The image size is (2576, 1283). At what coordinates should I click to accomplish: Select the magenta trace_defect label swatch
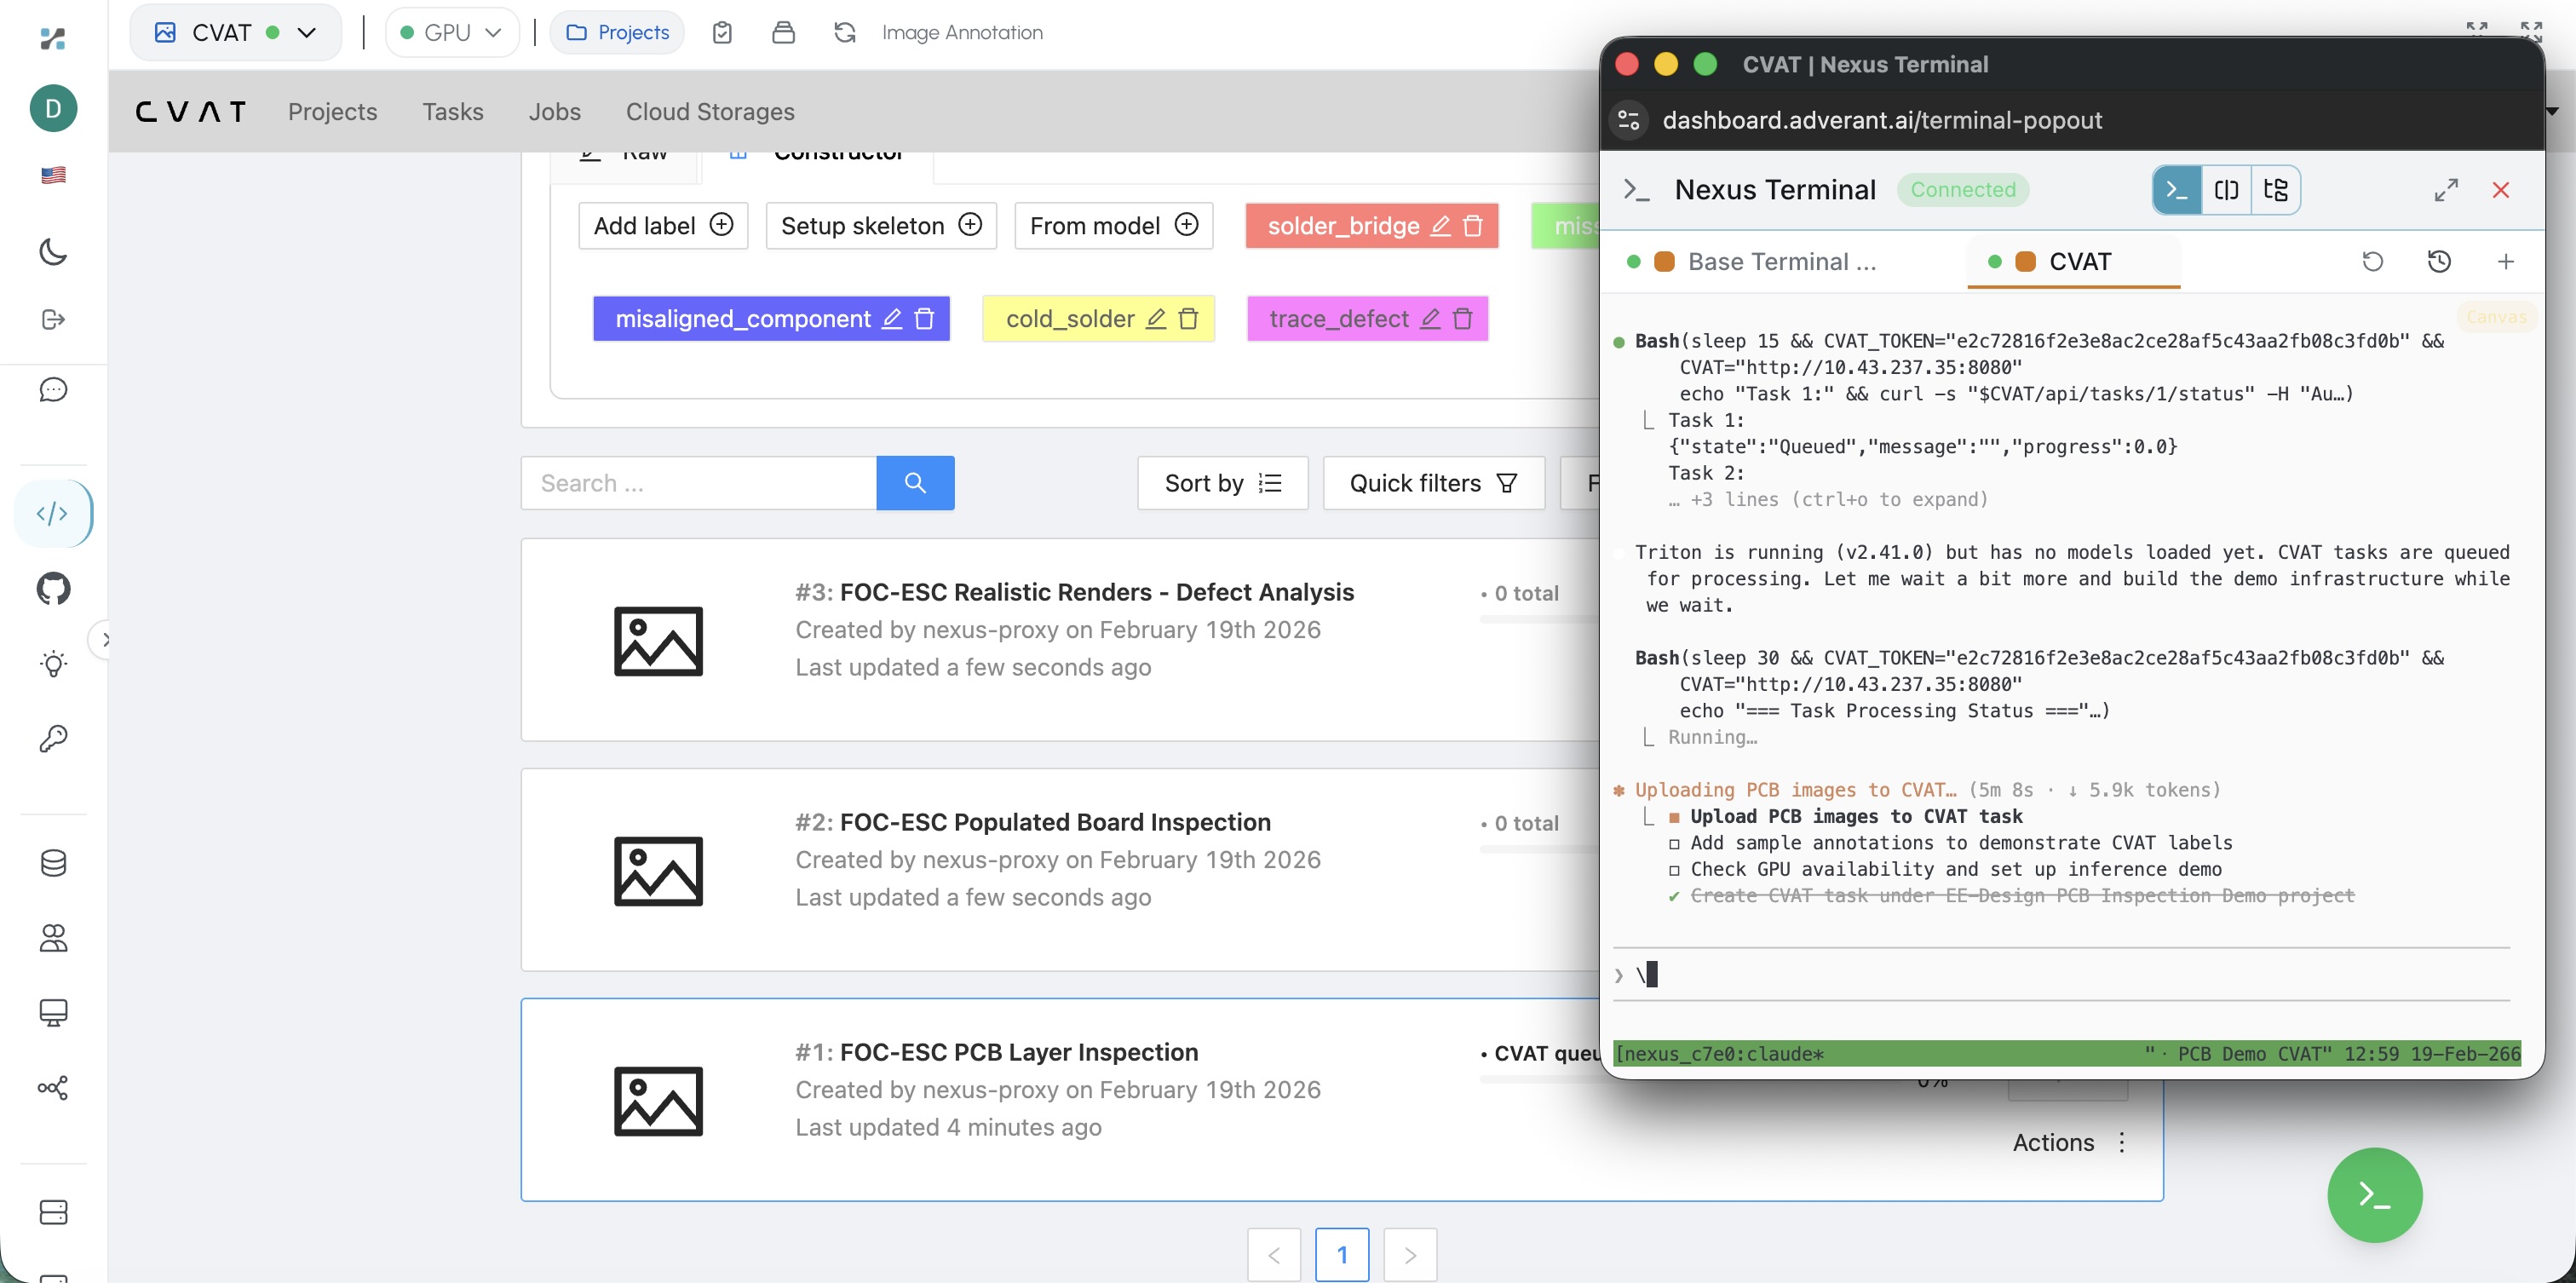1338,319
